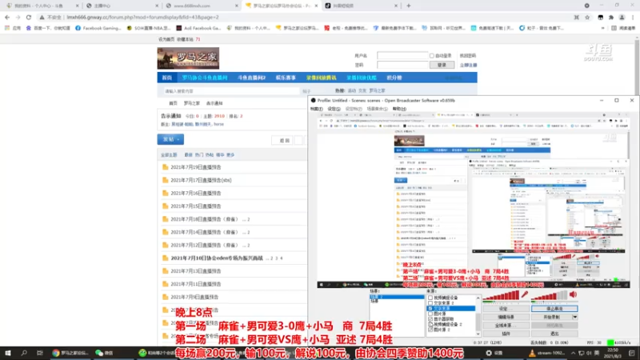This screenshot has width=640, height=360.
Task: Open Windows taskbar search
Action: [24, 353]
